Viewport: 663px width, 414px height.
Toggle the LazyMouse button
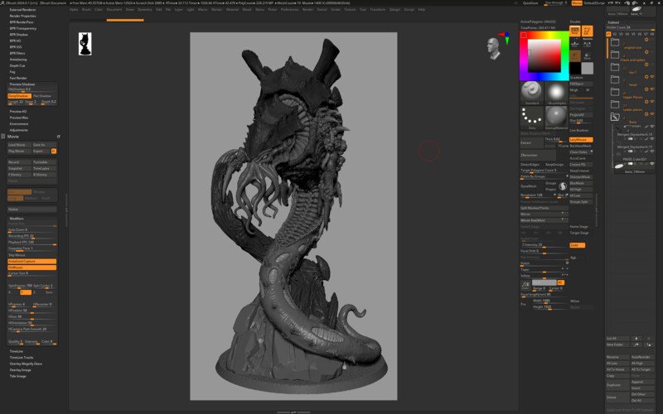581,139
